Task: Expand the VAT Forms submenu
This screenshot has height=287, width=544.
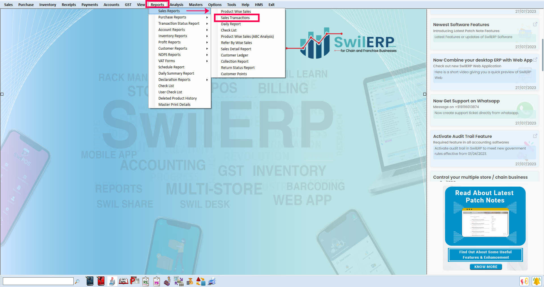Action: pyautogui.click(x=180, y=61)
